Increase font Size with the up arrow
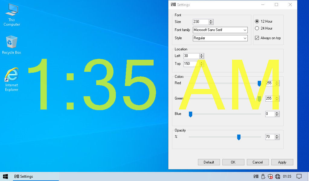Viewport: 309px width, 181px height. click(x=211, y=21)
